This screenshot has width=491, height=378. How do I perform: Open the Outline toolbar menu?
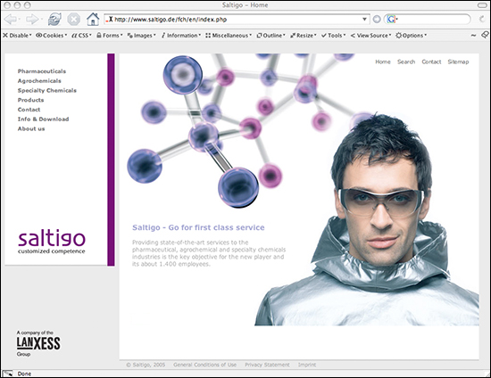click(270, 36)
